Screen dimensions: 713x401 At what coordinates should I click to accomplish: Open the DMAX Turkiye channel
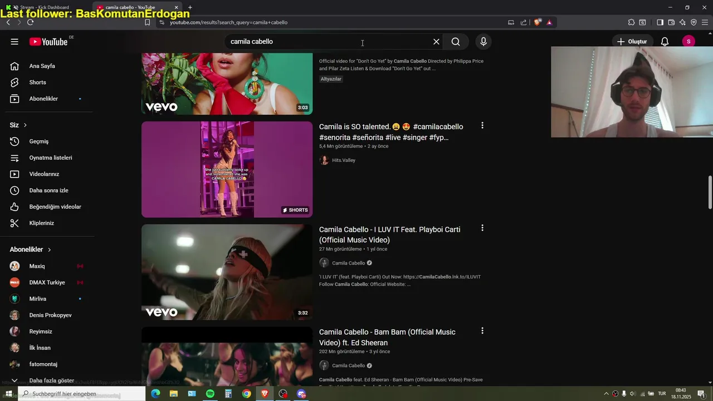(47, 282)
